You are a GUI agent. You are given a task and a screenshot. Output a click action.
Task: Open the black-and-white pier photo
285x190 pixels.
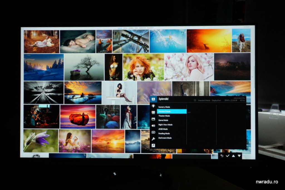click(44, 93)
